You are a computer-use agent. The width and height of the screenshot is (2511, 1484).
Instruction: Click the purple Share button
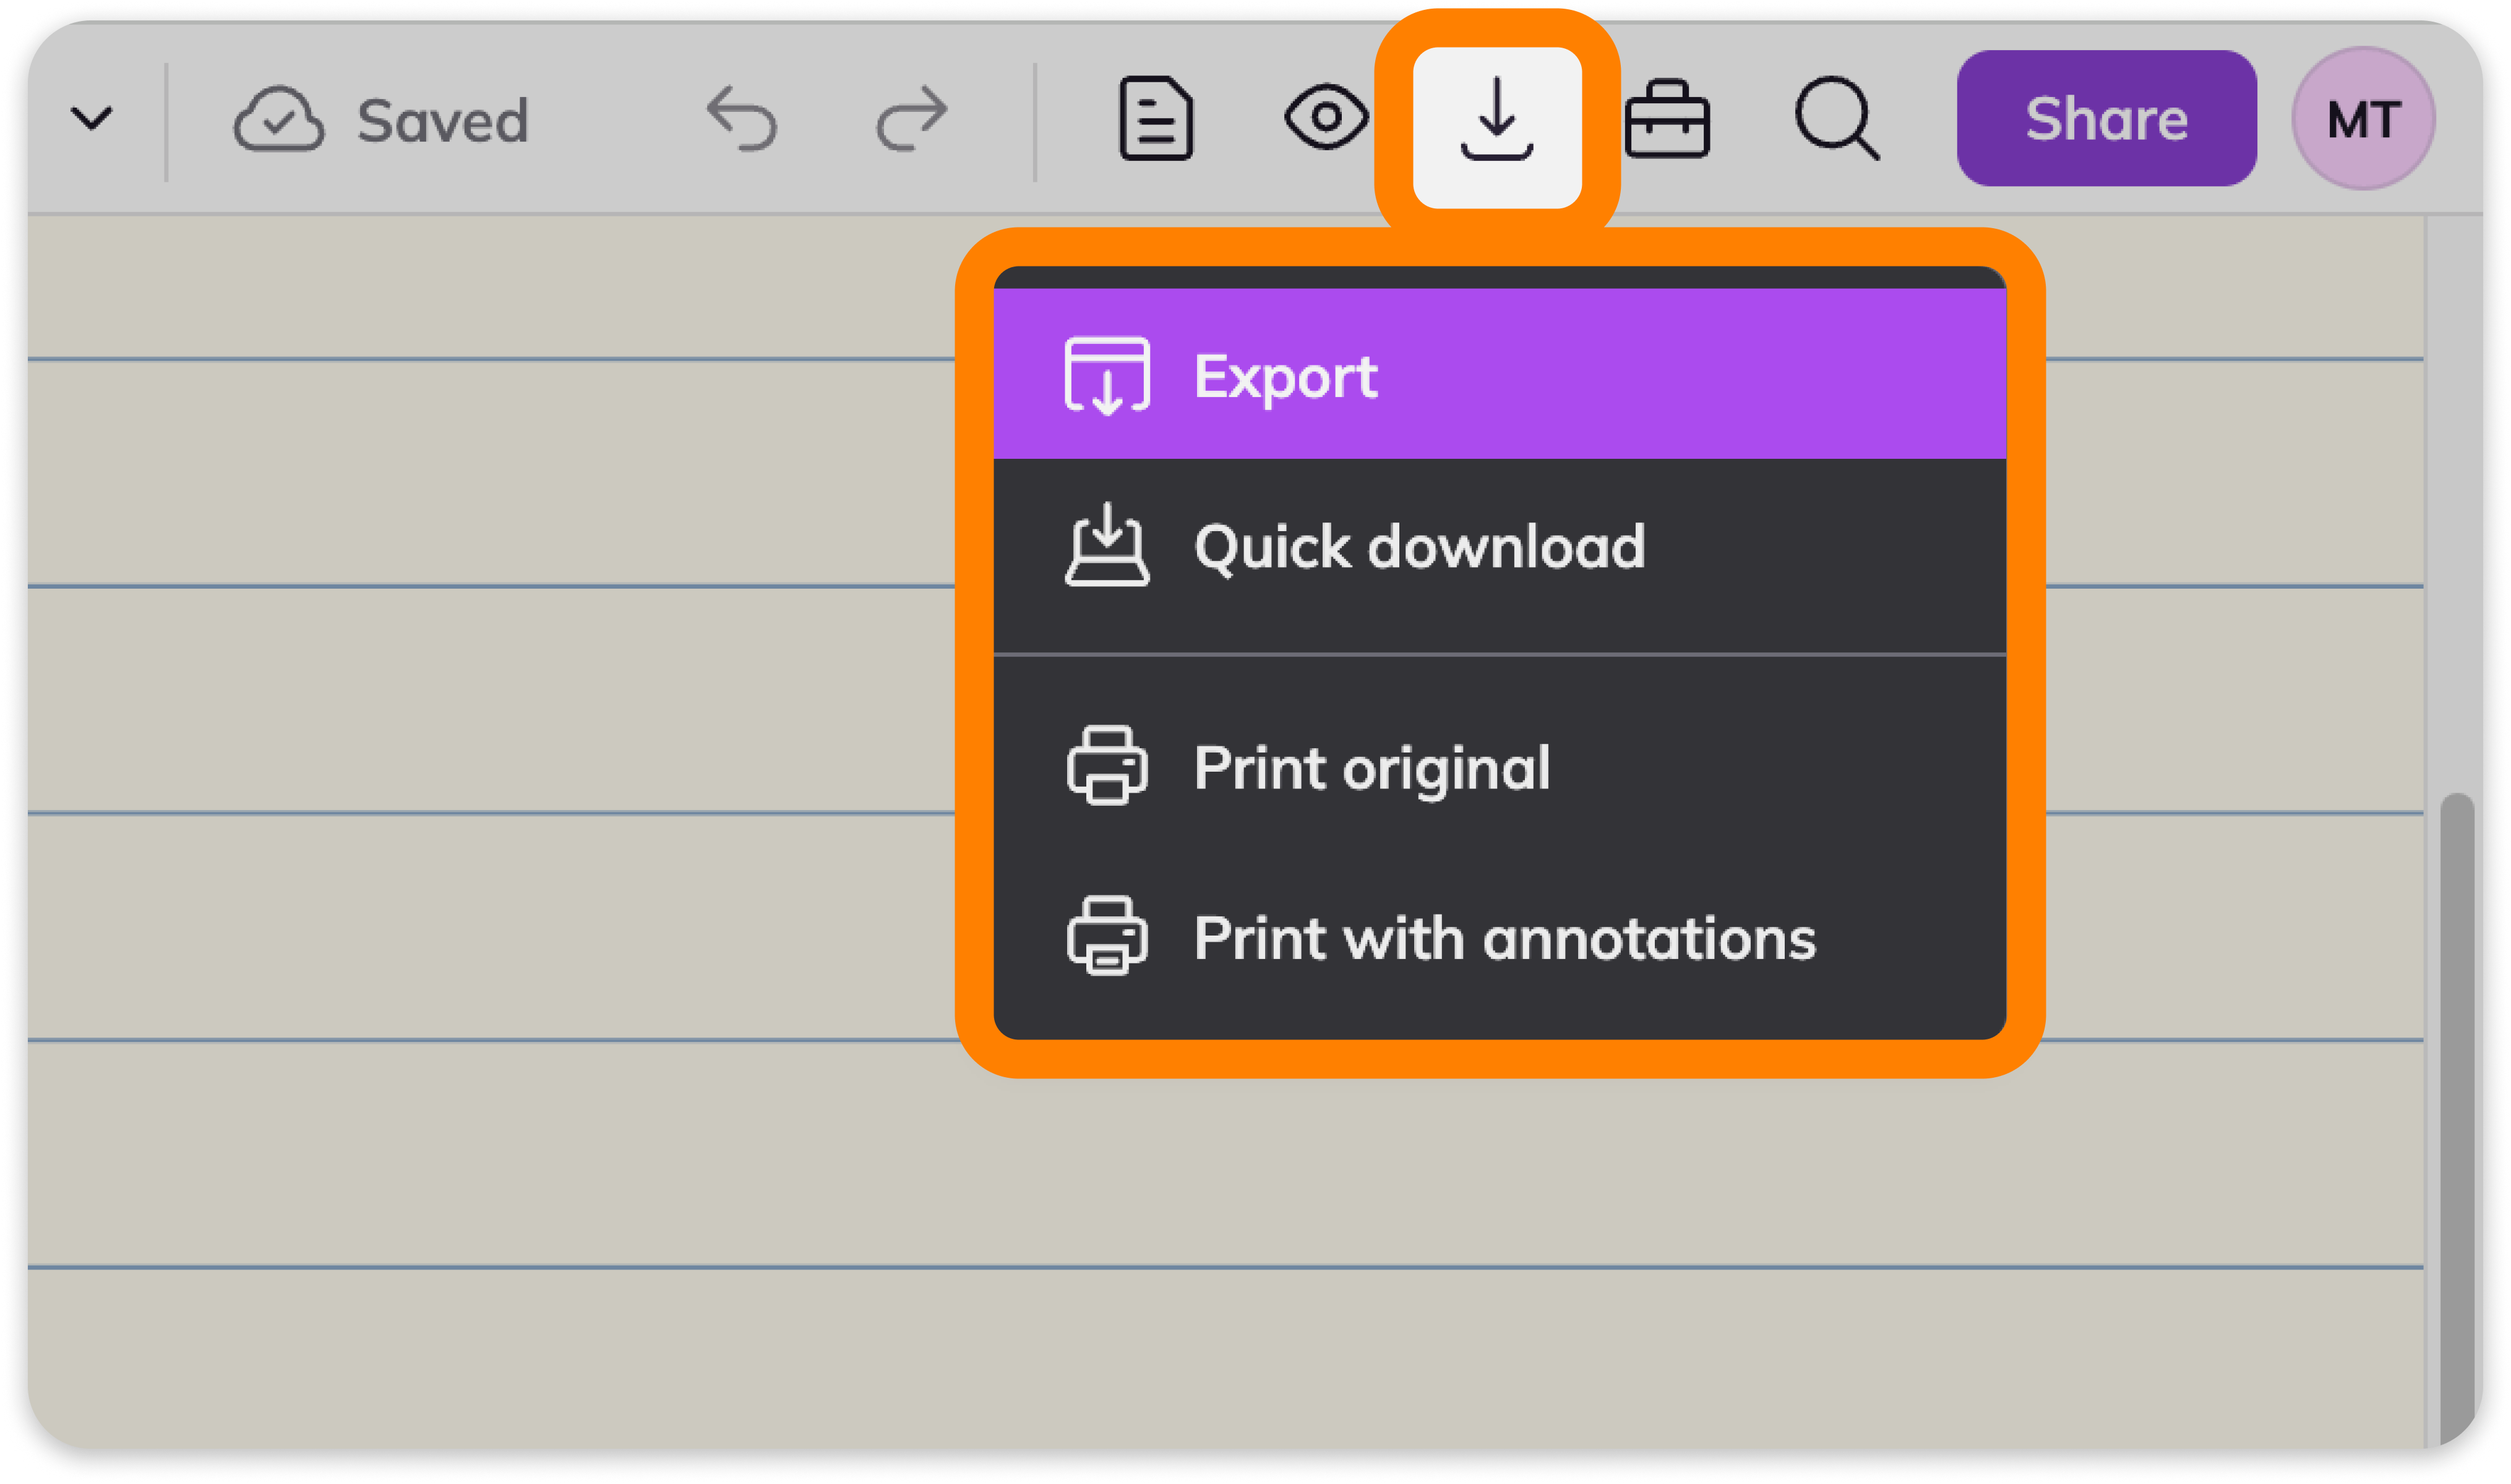pos(2106,118)
